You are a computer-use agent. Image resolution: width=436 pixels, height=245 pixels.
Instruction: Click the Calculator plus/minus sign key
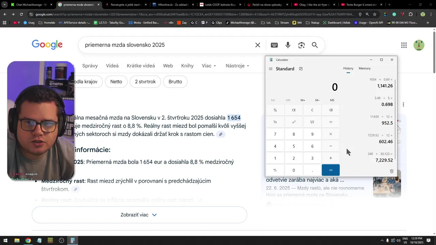(275, 170)
